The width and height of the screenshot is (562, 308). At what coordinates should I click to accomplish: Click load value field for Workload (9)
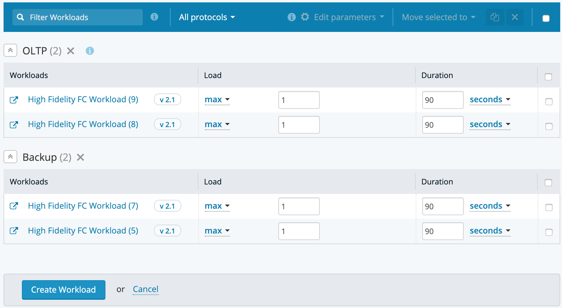click(x=299, y=100)
